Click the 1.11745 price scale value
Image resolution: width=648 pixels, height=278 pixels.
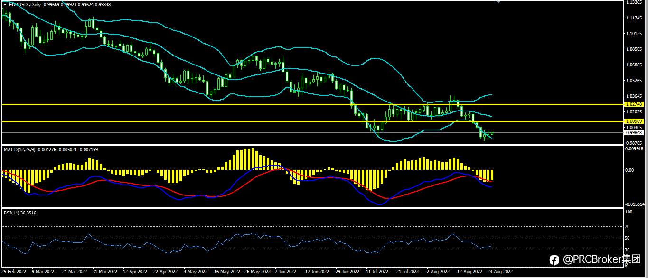coord(634,18)
